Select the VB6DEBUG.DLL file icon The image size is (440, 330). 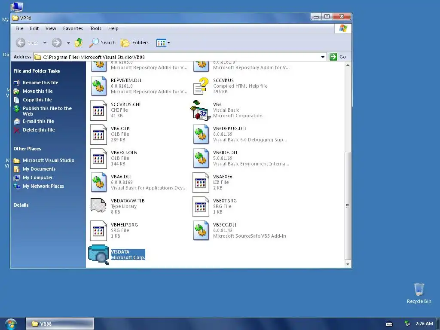[201, 134]
